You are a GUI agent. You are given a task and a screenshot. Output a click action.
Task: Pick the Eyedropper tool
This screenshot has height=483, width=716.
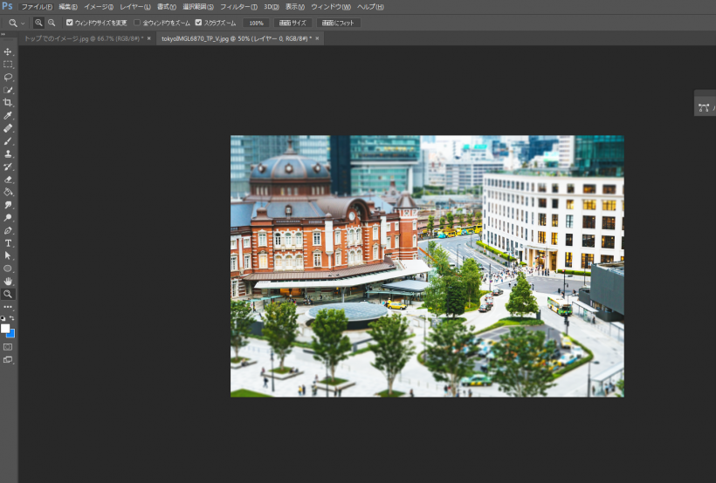tap(8, 115)
